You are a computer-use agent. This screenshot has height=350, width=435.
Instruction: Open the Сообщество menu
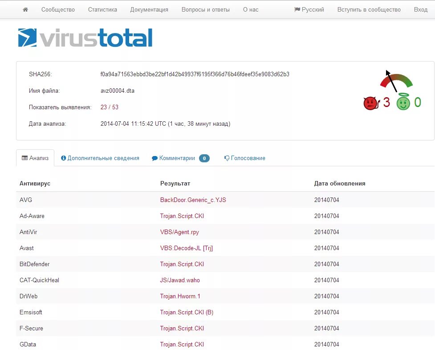coord(58,9)
